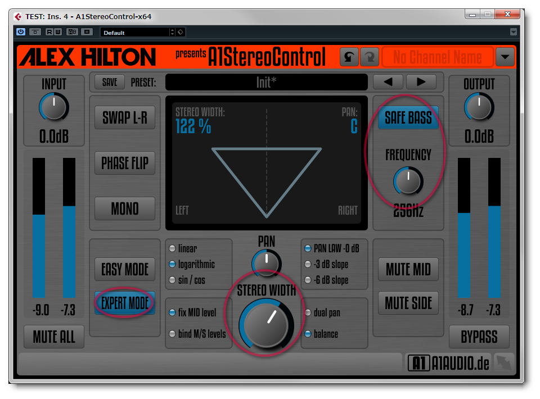Viewport: 540px width, 399px height.
Task: Click the PAN knob
Action: tap(266, 264)
